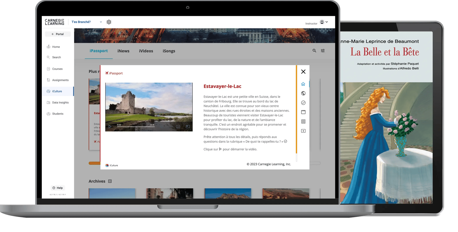Click the list icon next to Archives
Image resolution: width=458 pixels, height=232 pixels.
110,181
